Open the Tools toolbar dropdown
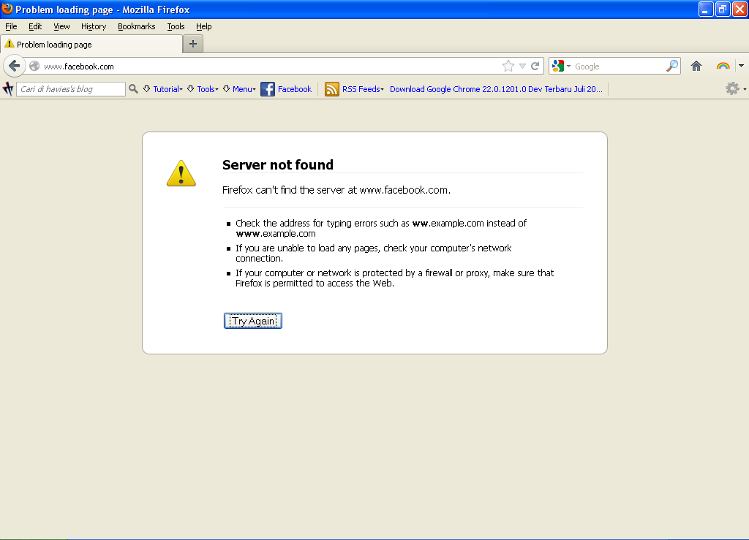749x540 pixels. (x=203, y=89)
